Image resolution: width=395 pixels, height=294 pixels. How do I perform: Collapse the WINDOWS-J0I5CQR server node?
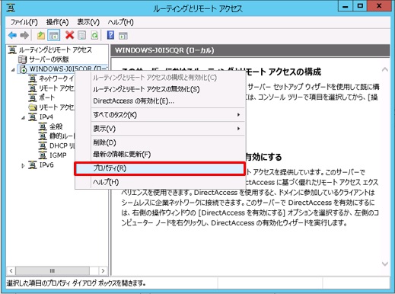click(13, 69)
